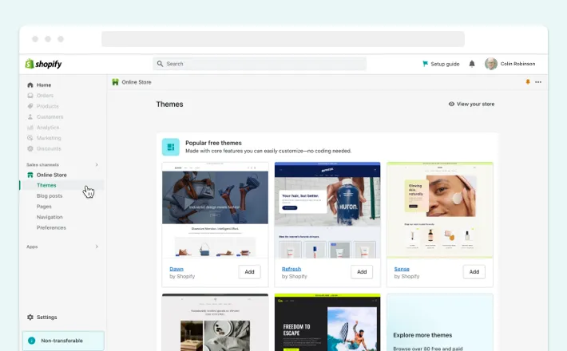This screenshot has height=351, width=567.
Task: Add the Sense theme
Action: coord(474,272)
